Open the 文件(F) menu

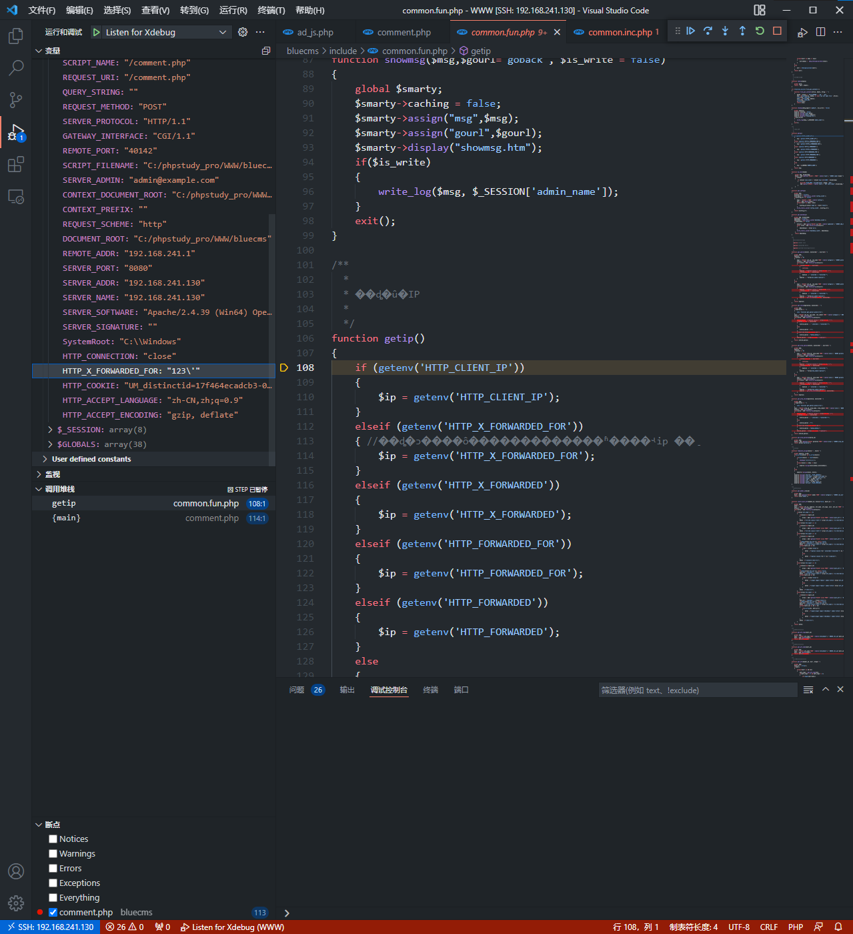pyautogui.click(x=42, y=10)
